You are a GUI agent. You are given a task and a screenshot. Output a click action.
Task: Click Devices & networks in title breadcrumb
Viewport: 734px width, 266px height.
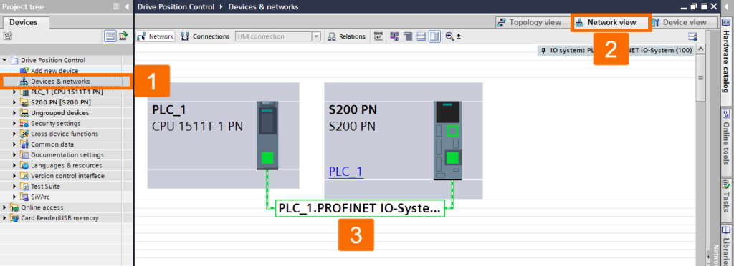263,7
